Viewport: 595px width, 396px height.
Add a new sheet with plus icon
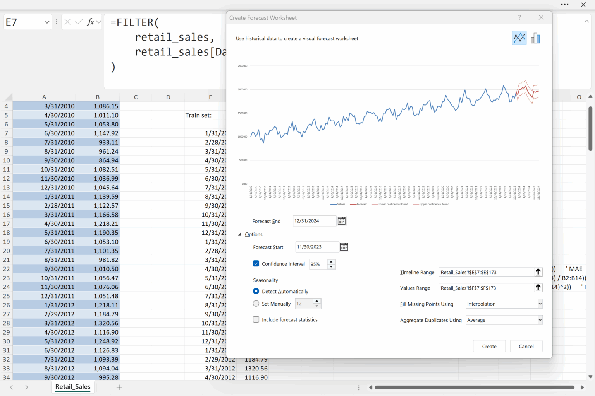coord(119,387)
